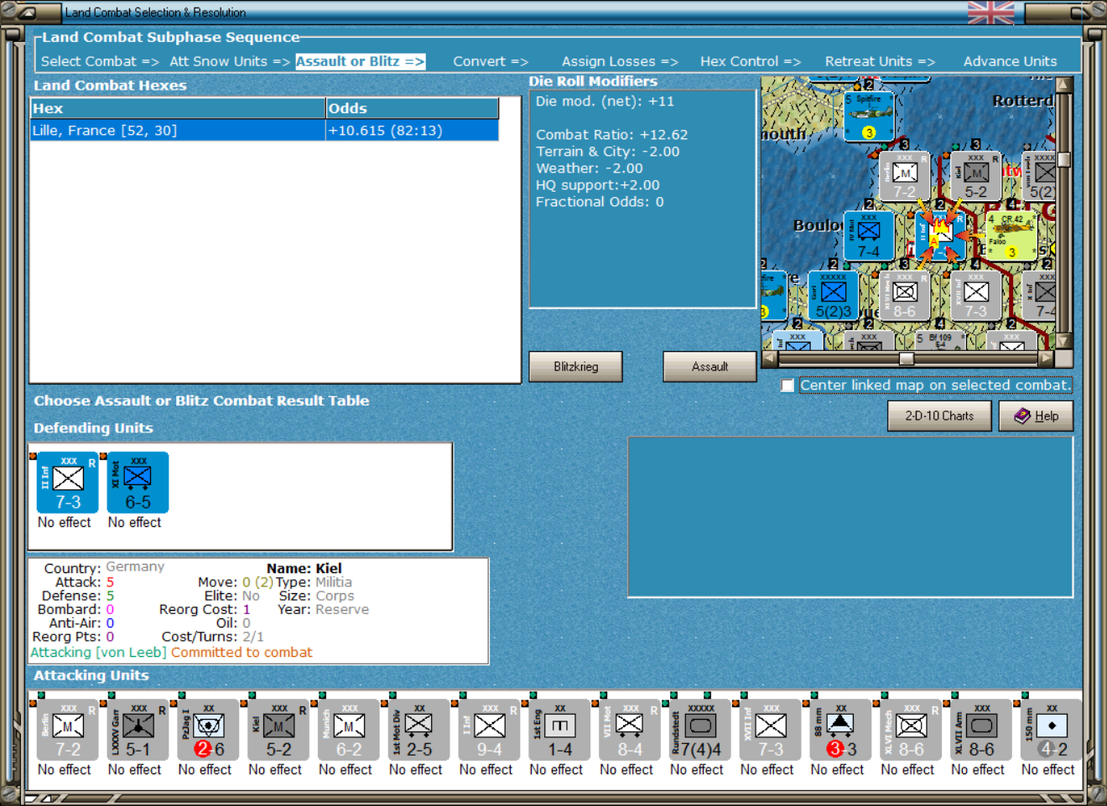Click the IV Mot 7-4 counter on map
Image resolution: width=1107 pixels, height=806 pixels.
coord(869,236)
